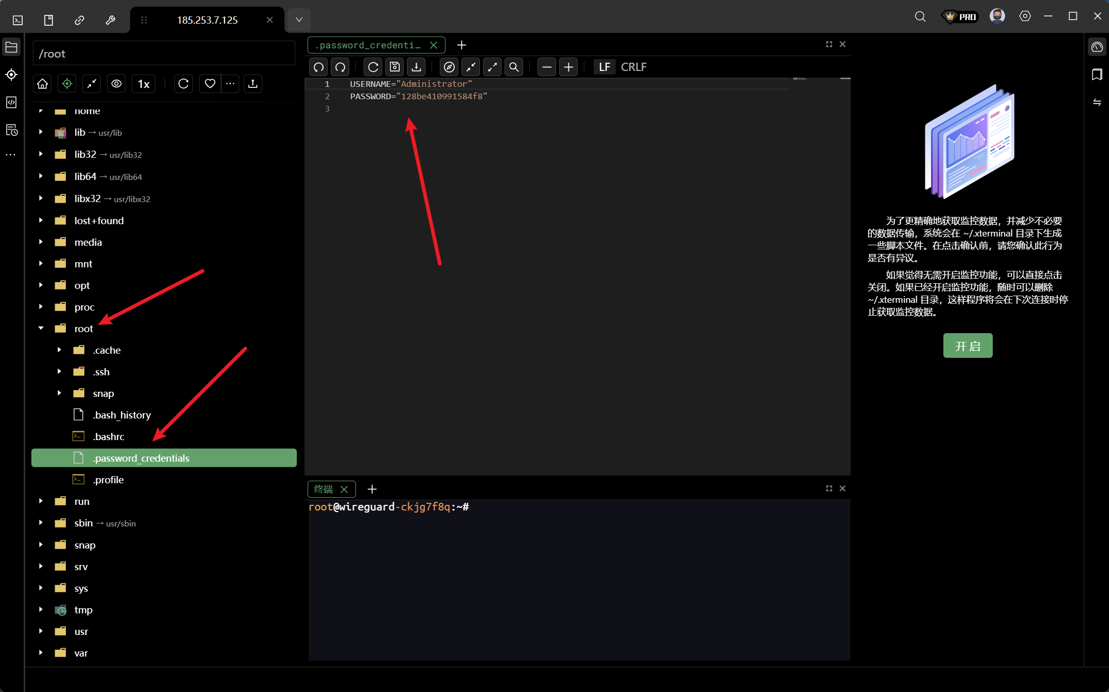Image resolution: width=1109 pixels, height=692 pixels.
Task: Open the session tabs dropdown chevron
Action: [299, 20]
